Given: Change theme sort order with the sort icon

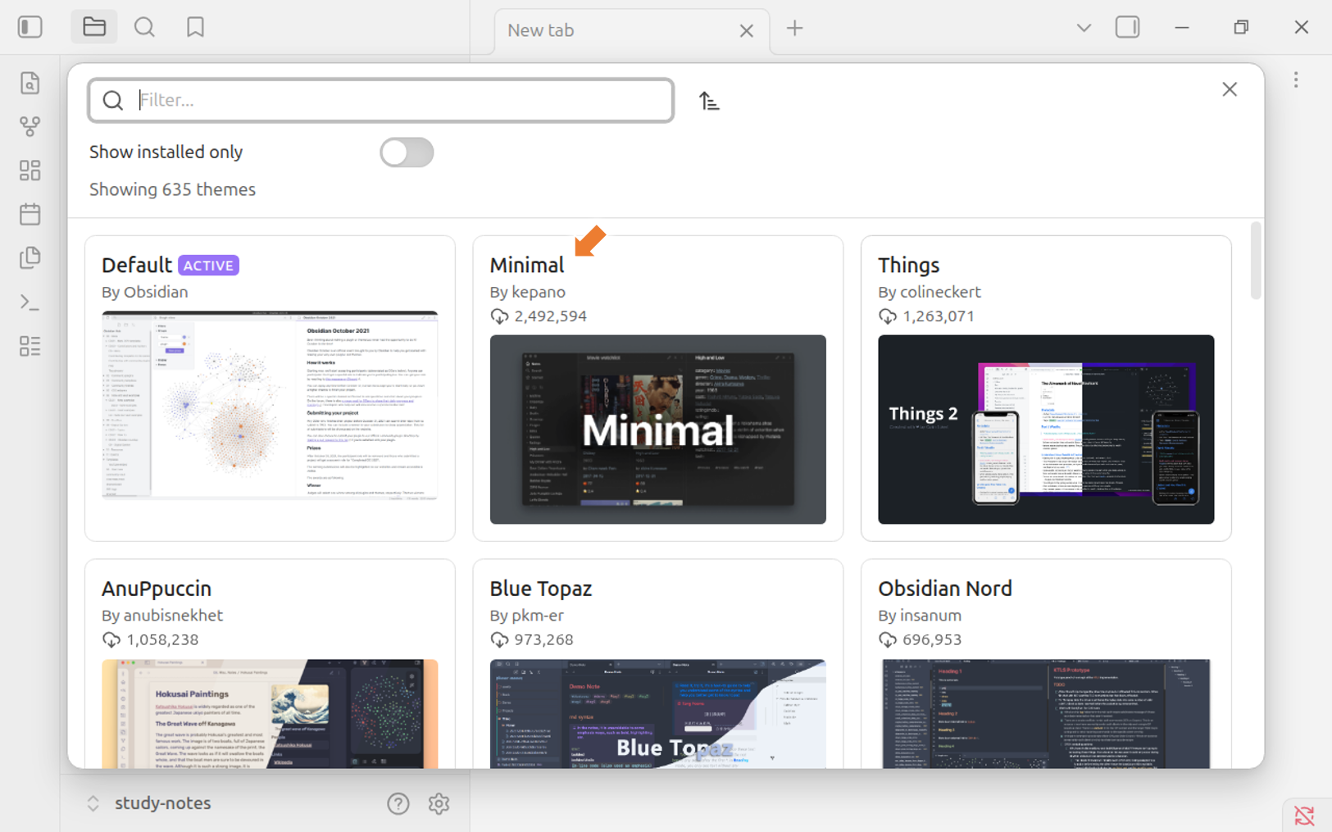Looking at the screenshot, I should pos(709,101).
